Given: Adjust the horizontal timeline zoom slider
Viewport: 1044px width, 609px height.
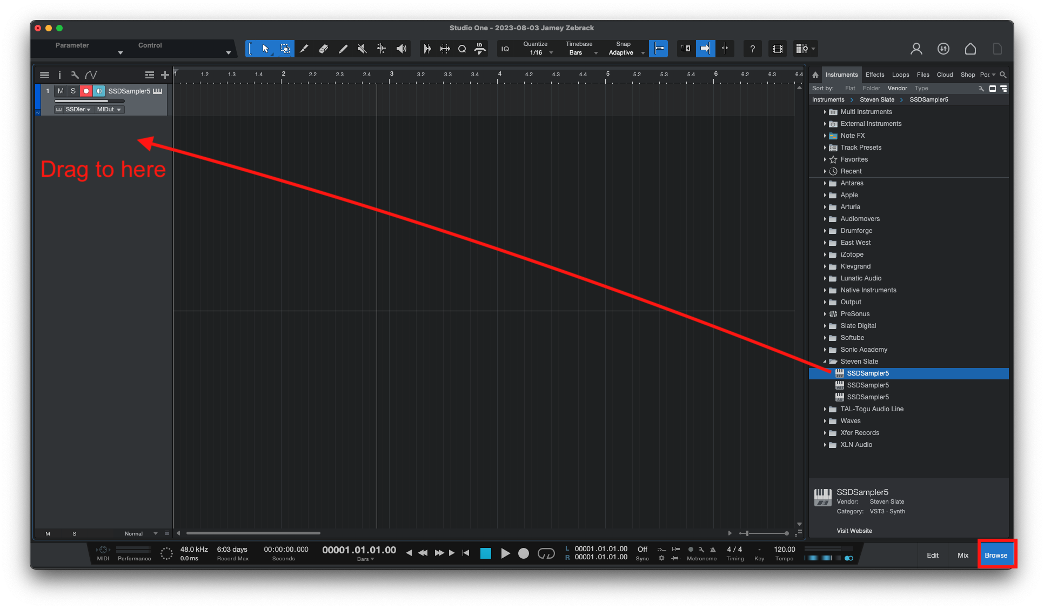Looking at the screenshot, I should [x=764, y=533].
